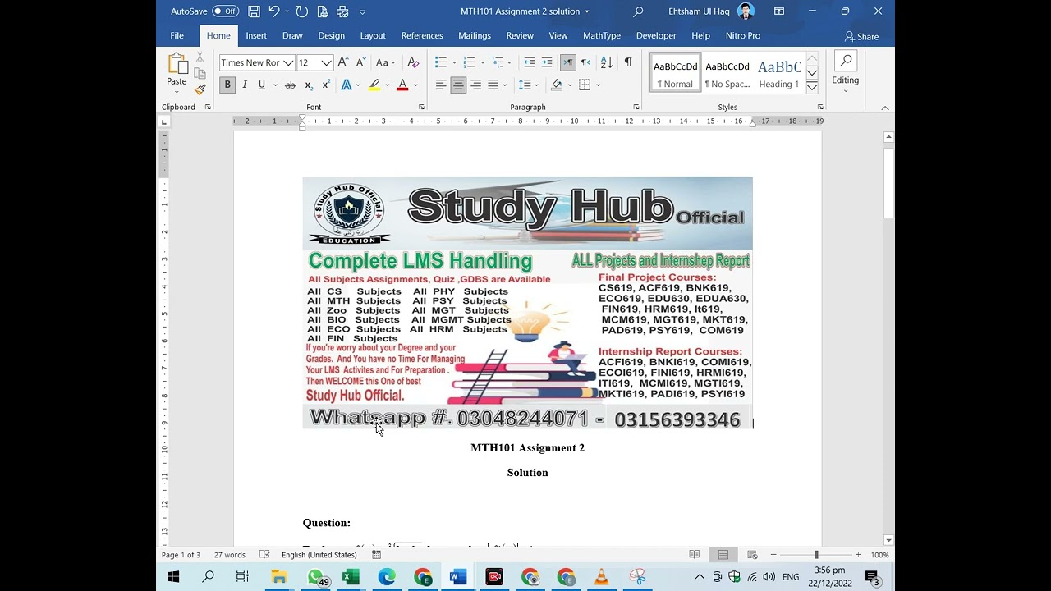1051x591 pixels.
Task: Click the Text Effects icon
Action: (347, 85)
